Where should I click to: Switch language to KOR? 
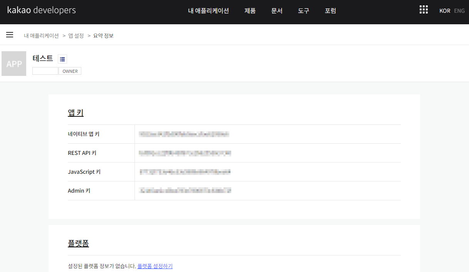(x=445, y=11)
